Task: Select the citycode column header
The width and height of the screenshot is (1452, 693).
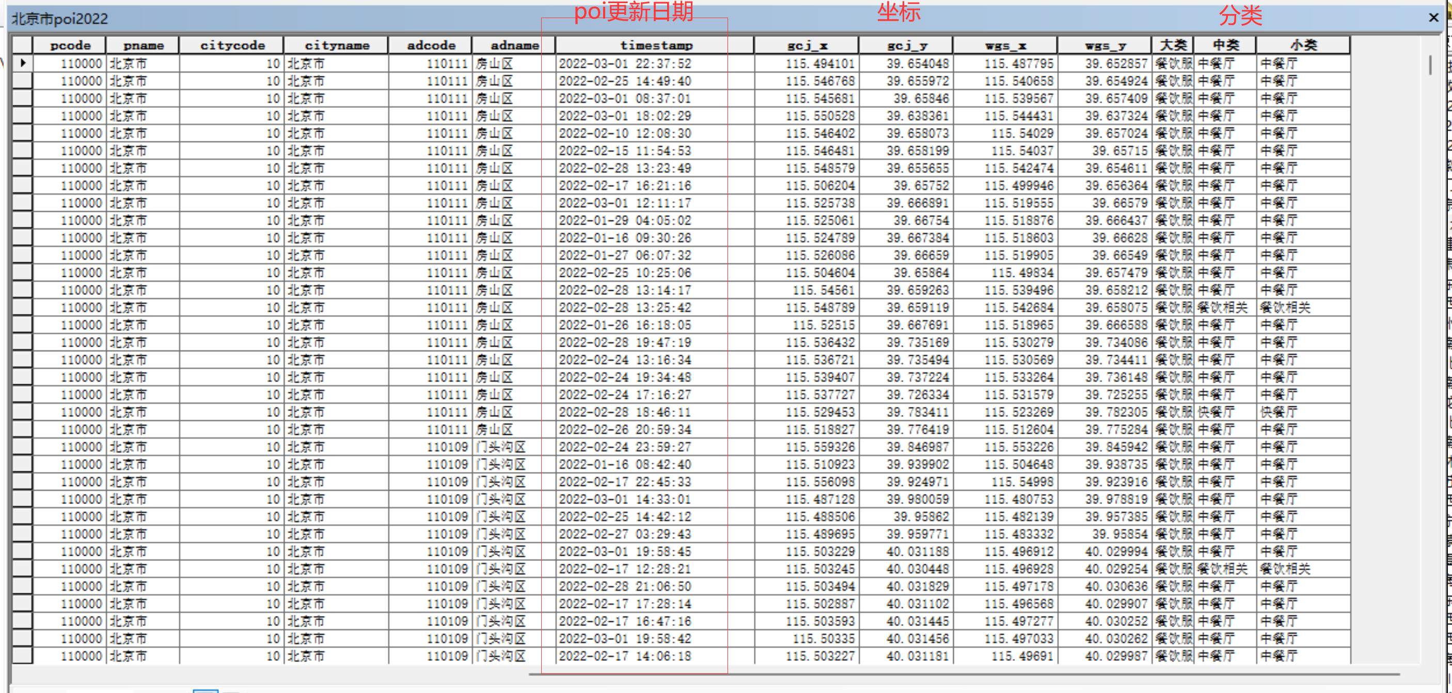Action: click(x=232, y=45)
